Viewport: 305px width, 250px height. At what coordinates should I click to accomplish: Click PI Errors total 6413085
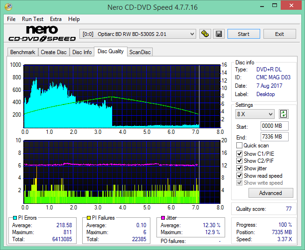(62, 239)
